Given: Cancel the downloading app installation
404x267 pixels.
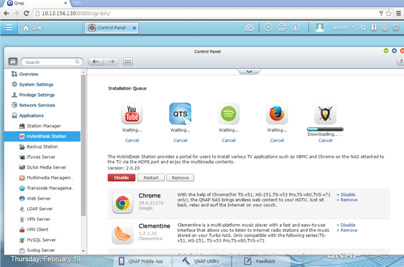Looking at the screenshot, I should tap(325, 141).
